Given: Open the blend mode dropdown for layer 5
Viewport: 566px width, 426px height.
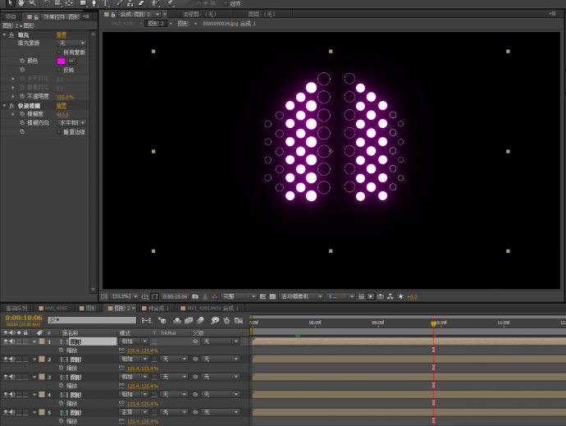Looking at the screenshot, I should click(x=134, y=412).
